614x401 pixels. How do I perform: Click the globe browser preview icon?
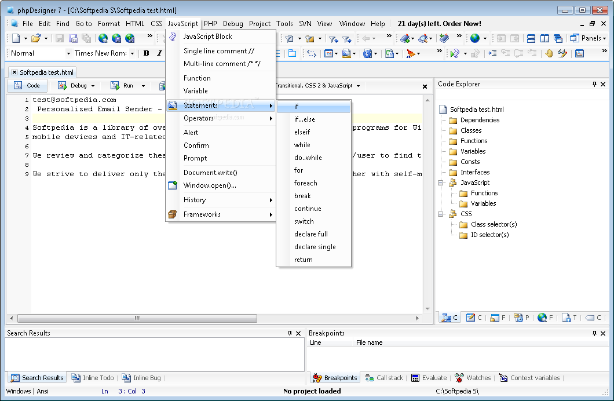[475, 38]
